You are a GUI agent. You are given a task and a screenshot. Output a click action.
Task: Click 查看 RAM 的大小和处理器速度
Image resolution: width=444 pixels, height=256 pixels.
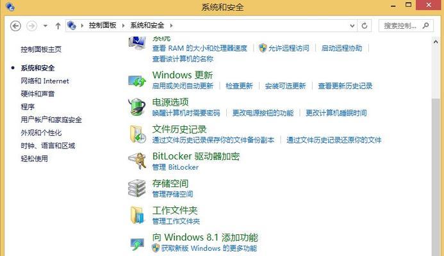pyautogui.click(x=200, y=49)
